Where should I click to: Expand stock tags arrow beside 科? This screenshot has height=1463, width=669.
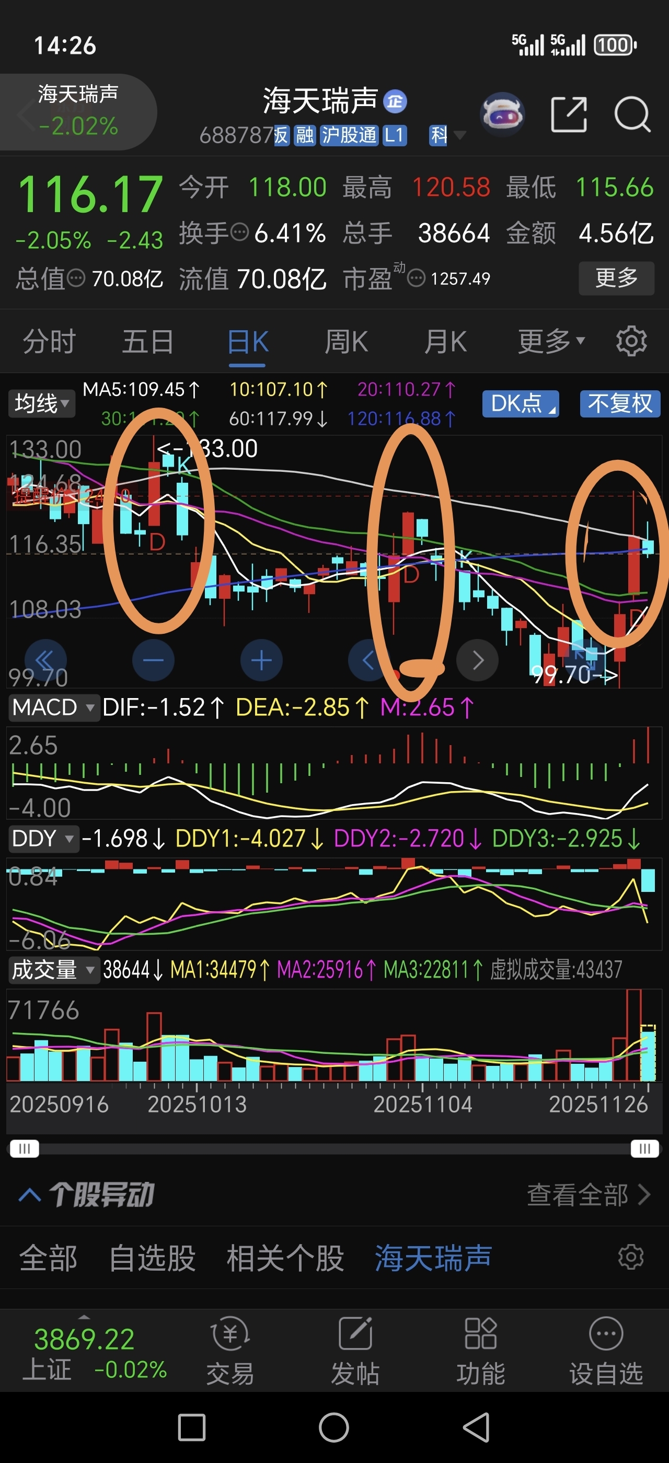(x=459, y=135)
